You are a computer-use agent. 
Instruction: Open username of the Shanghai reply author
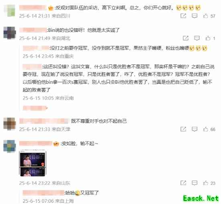click(x=43, y=193)
